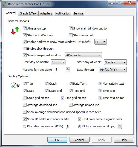The width and height of the screenshot is (138, 147).
Task: Toggle the Time grid checkbox
Action: 71,91
